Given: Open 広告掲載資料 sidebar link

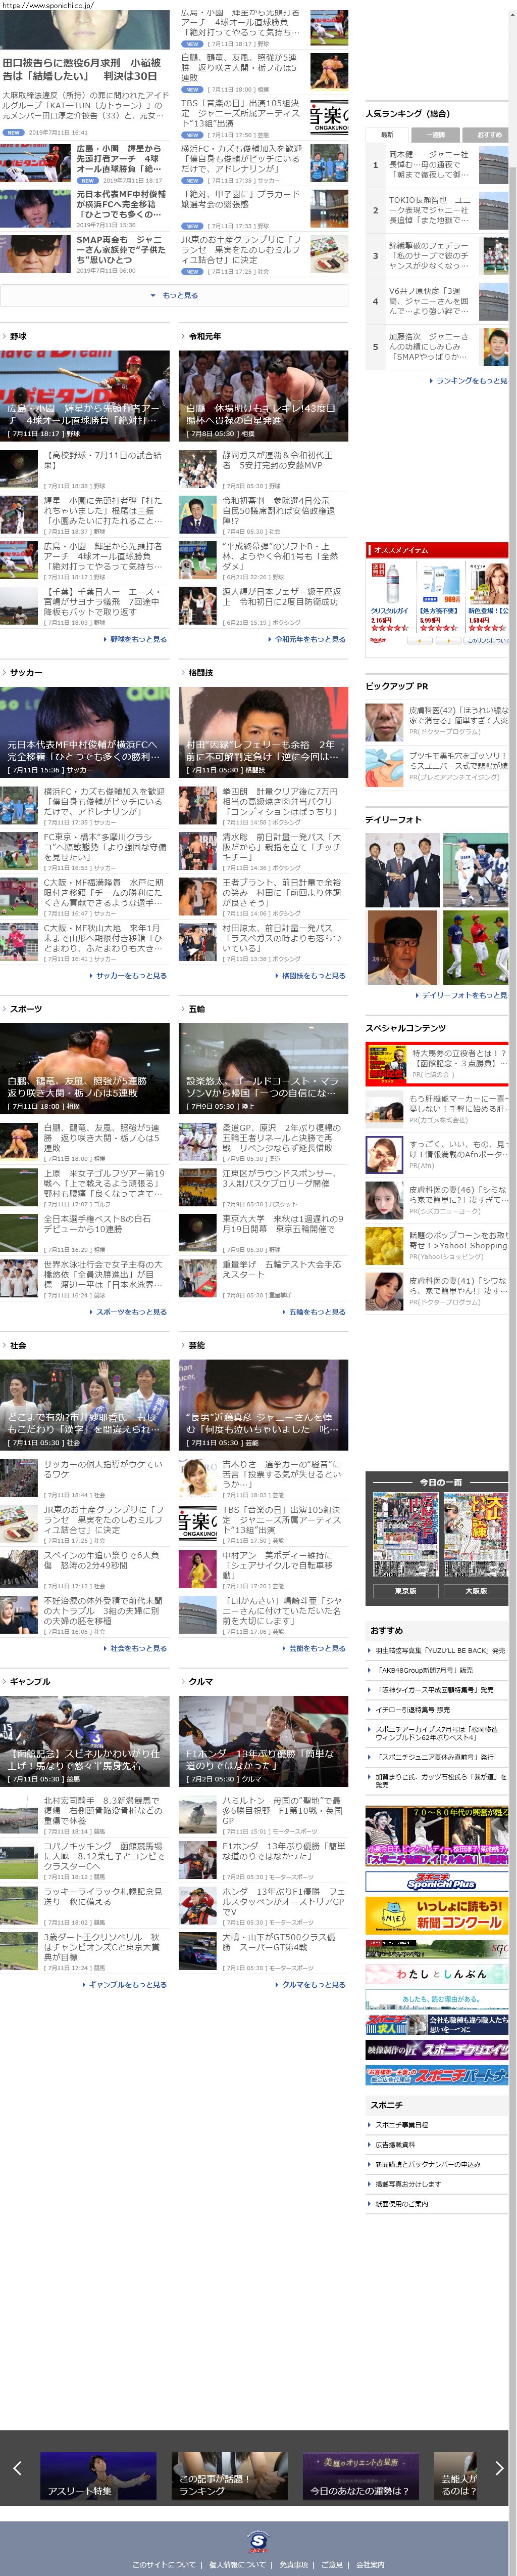Looking at the screenshot, I should [x=395, y=2144].
